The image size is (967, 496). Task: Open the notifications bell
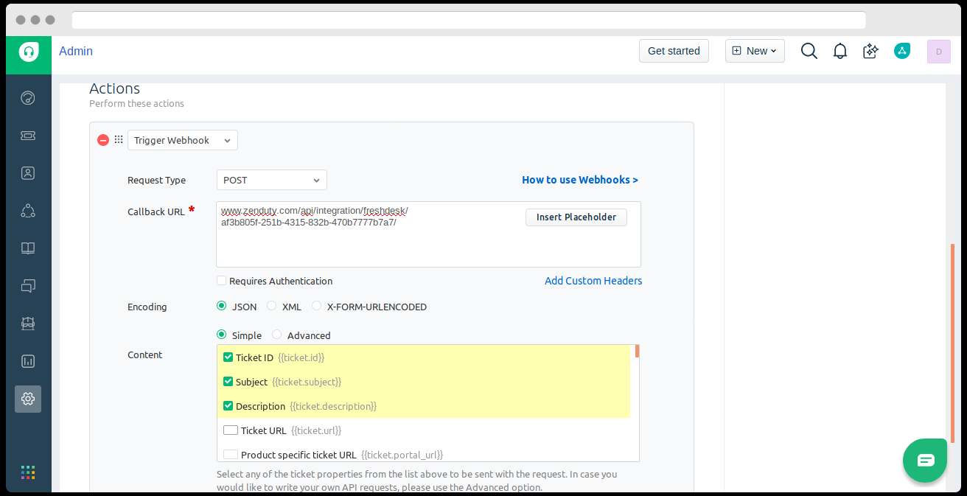point(840,51)
